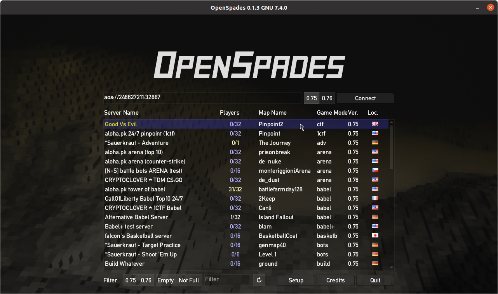The width and height of the screenshot is (498, 294).
Task: Click the BasketballCoat map name
Action: click(x=278, y=236)
